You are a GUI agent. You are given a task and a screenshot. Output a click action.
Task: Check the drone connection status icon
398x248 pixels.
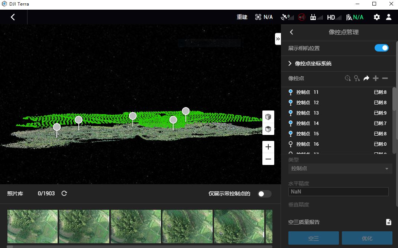258,17
